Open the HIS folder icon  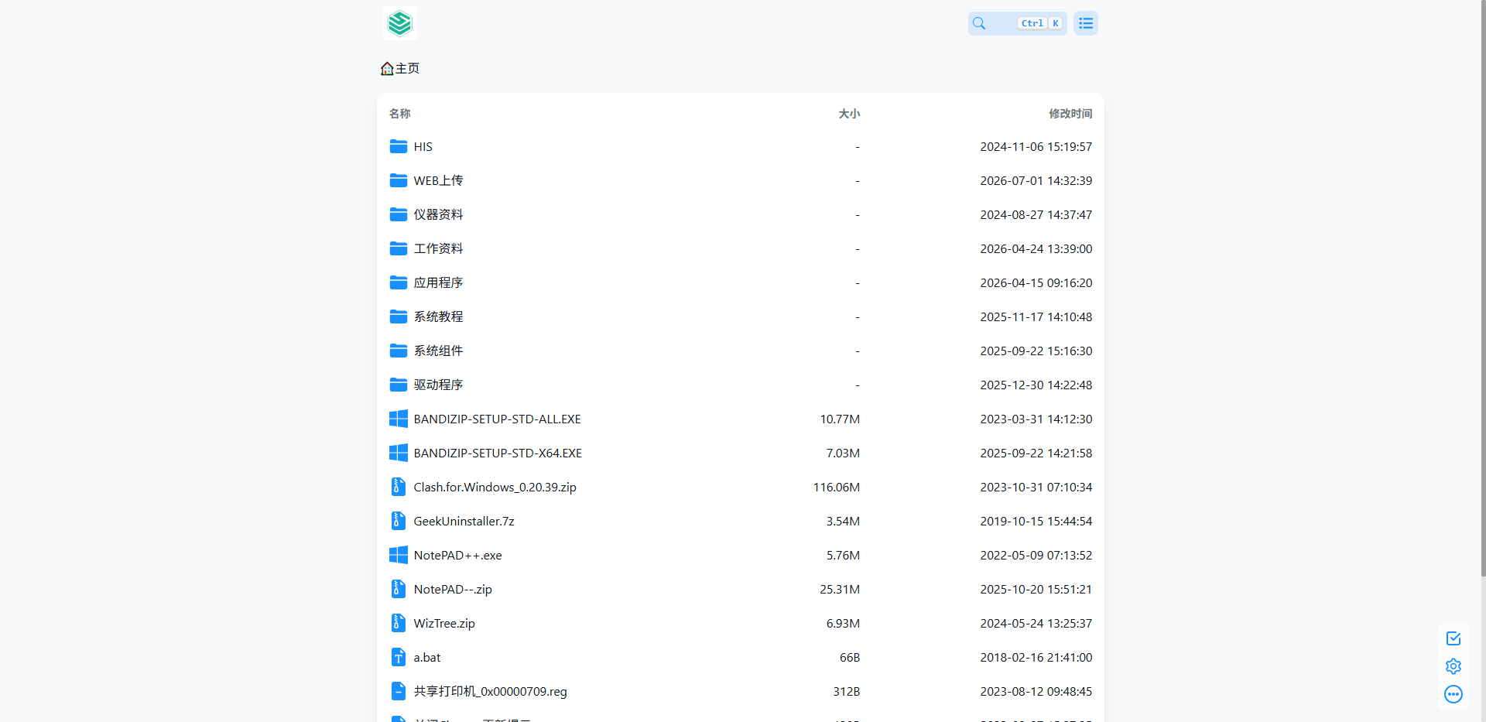[398, 146]
